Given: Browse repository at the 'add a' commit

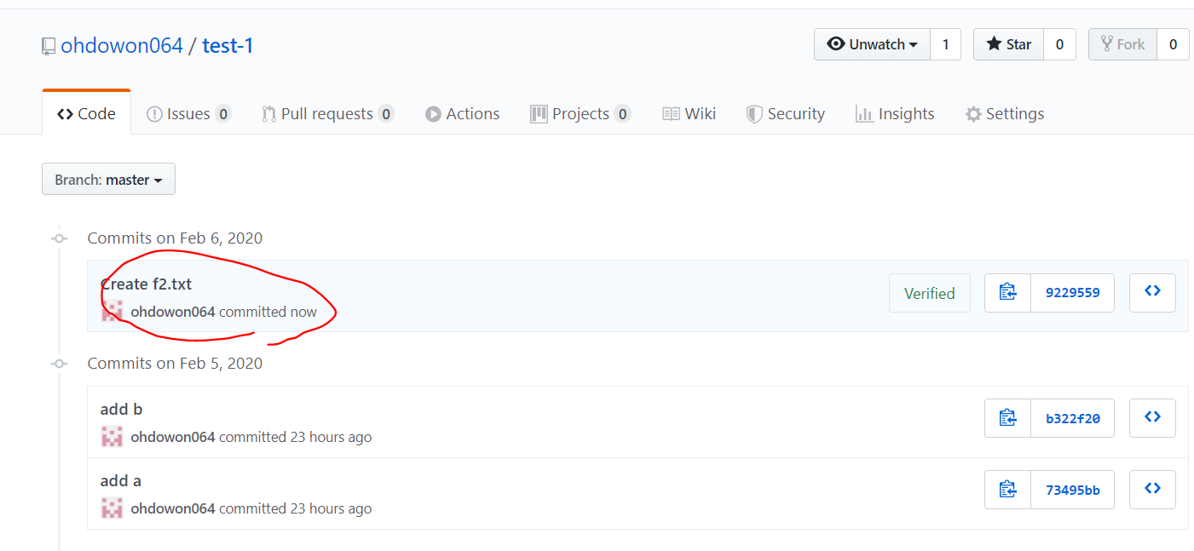Looking at the screenshot, I should [1152, 490].
